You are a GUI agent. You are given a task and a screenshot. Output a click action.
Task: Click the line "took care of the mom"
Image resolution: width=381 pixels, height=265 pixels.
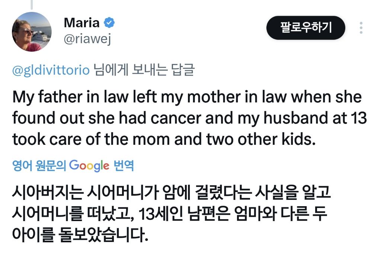(164, 140)
